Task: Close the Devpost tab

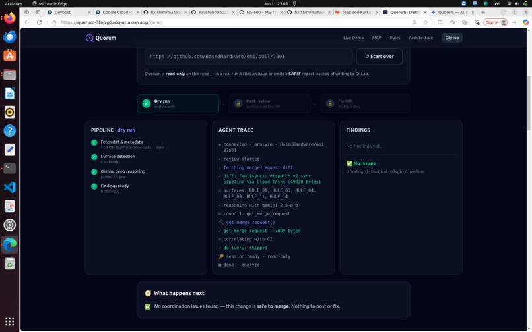Action: click(x=90, y=13)
